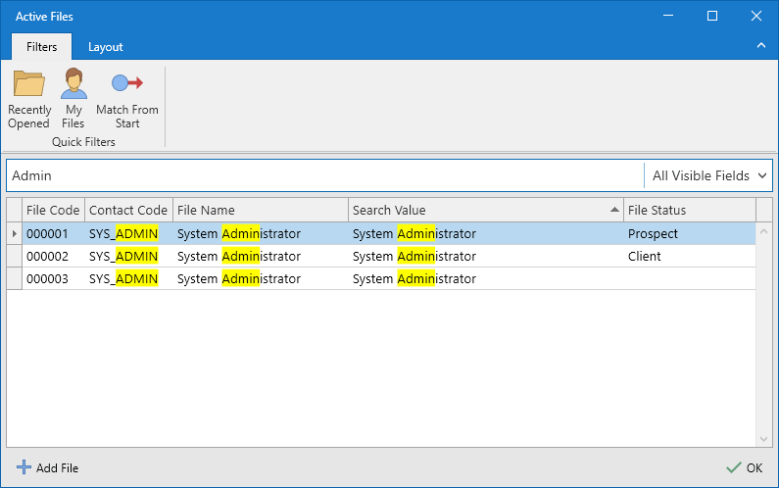Click the grid scrollbar down arrow
This screenshot has height=488, width=779.
(x=764, y=439)
